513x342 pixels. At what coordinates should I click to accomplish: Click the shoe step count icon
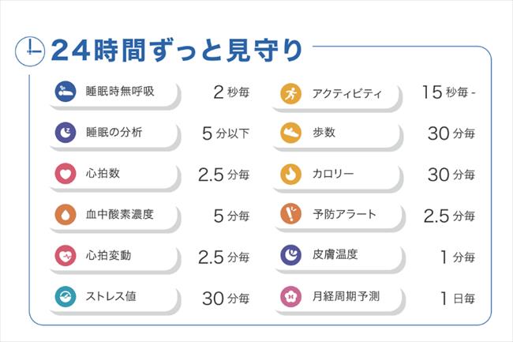[x=291, y=133]
